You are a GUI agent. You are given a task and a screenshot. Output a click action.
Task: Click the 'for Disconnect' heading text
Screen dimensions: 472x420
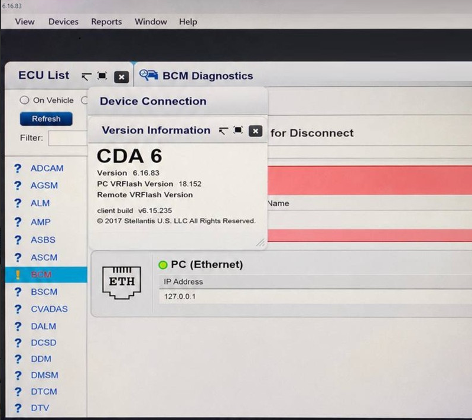[x=312, y=133]
